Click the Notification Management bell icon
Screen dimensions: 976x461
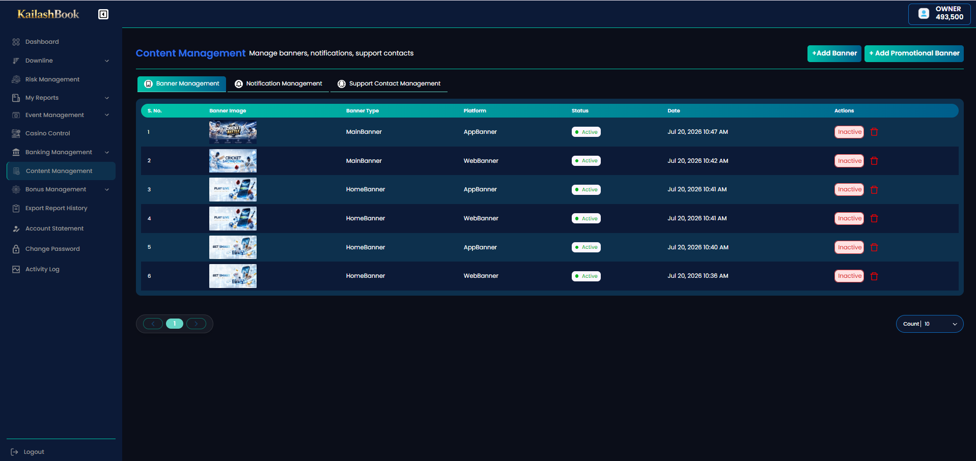tap(239, 84)
